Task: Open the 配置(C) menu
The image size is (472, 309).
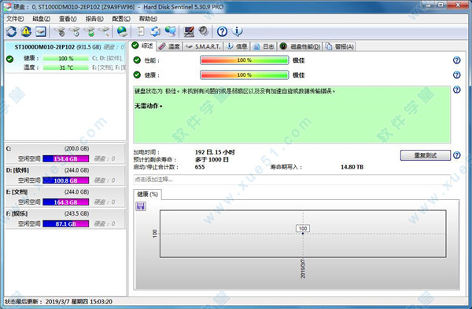Action: (121, 19)
